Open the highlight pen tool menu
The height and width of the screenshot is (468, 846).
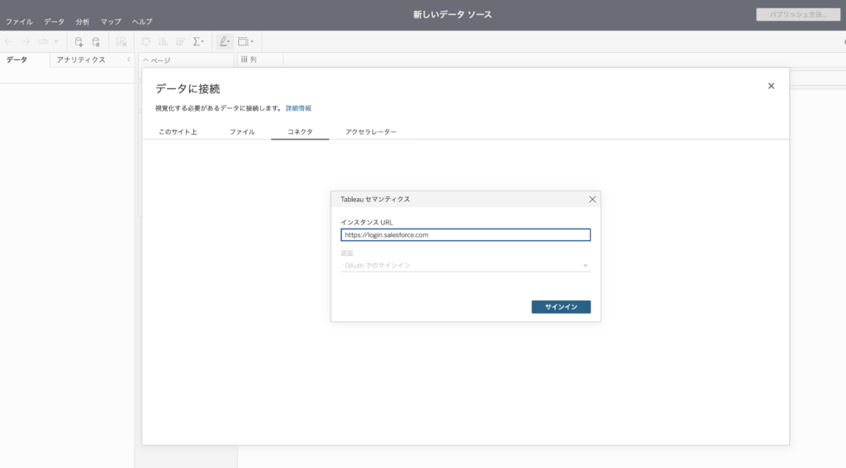point(224,41)
